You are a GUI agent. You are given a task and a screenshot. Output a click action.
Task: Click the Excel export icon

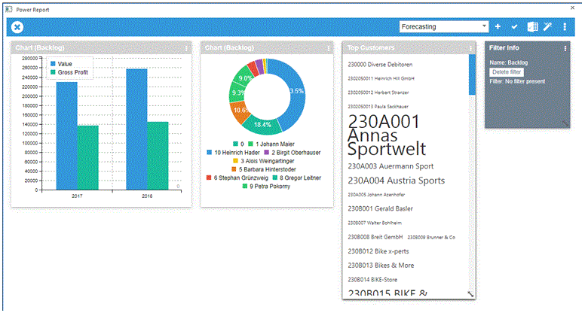coord(532,27)
